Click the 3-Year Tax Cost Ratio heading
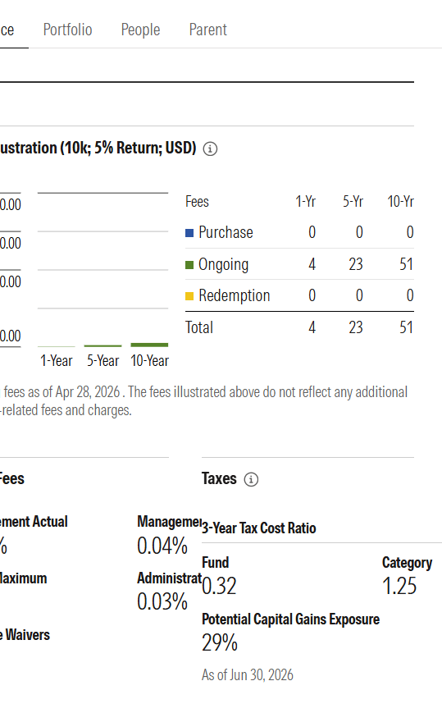Screen dimensions: 442x713 click(x=259, y=528)
